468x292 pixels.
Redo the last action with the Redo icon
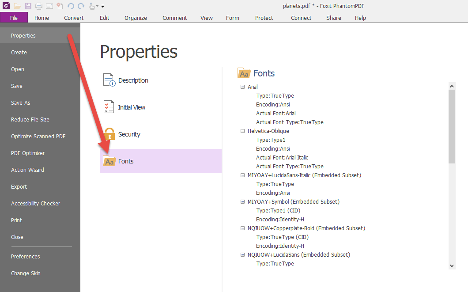tap(81, 6)
